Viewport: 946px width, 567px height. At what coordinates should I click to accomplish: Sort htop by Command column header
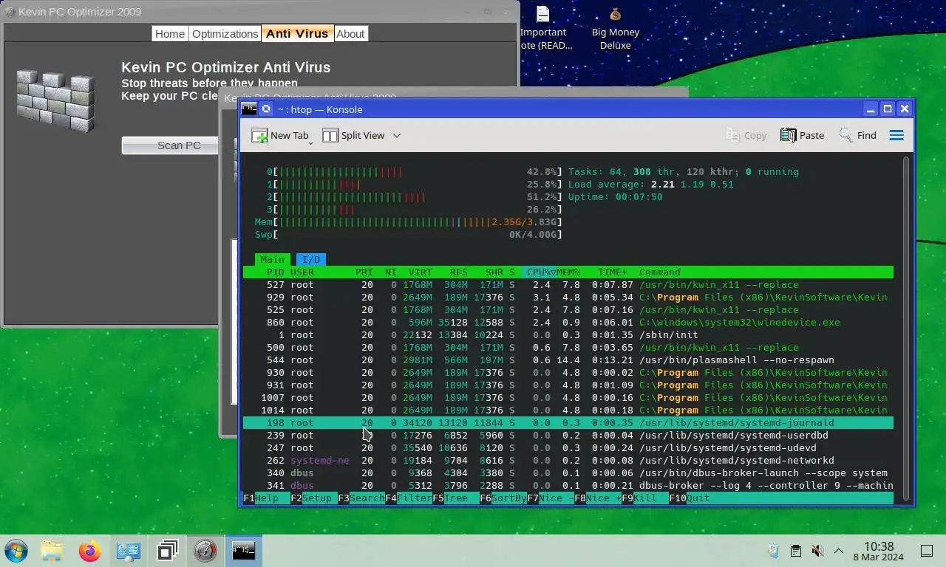660,272
